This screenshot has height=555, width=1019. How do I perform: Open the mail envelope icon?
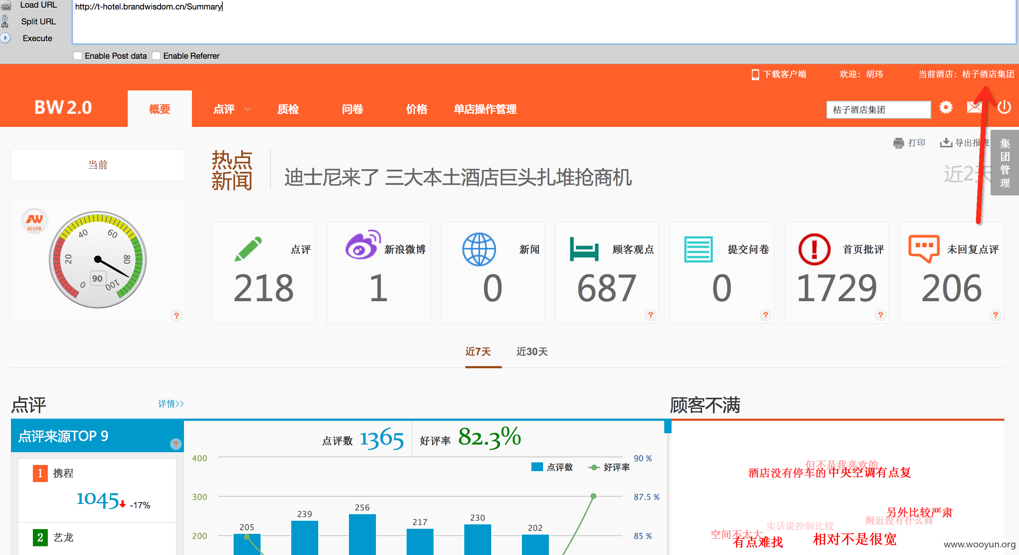[974, 108]
